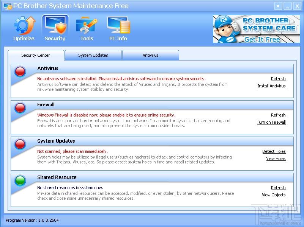This screenshot has height=227, width=304.
Task: Open the PC Info section
Action: tap(118, 29)
